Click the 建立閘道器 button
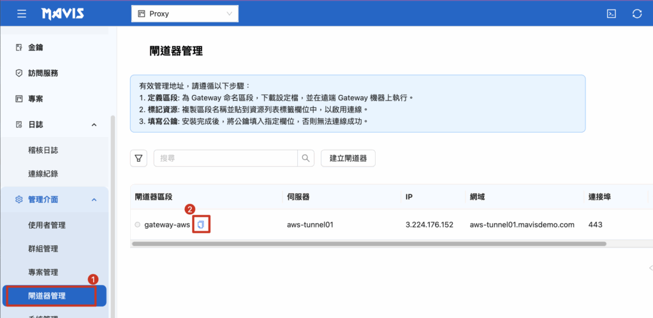The height and width of the screenshot is (318, 653). tap(348, 158)
